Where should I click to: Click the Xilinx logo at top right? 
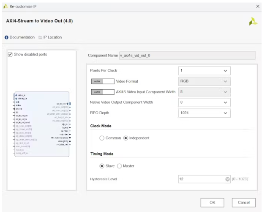tap(253, 22)
